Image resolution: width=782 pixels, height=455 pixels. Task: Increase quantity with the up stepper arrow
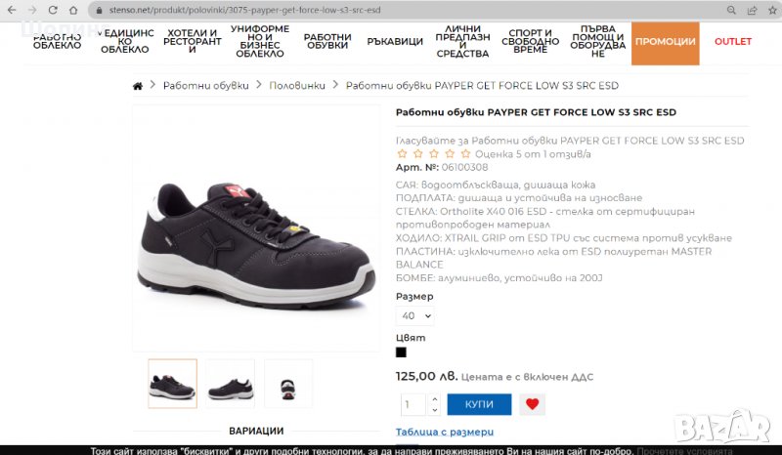tap(434, 399)
